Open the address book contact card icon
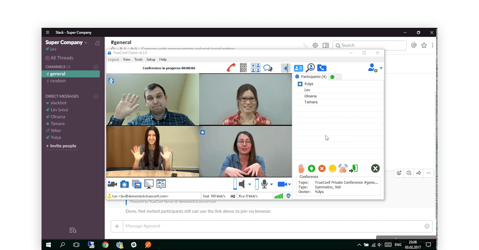 pyautogui.click(x=299, y=68)
